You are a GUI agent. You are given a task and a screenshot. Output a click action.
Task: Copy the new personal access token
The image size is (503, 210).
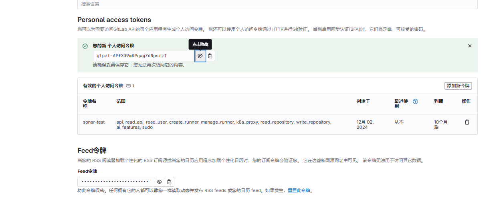point(210,56)
